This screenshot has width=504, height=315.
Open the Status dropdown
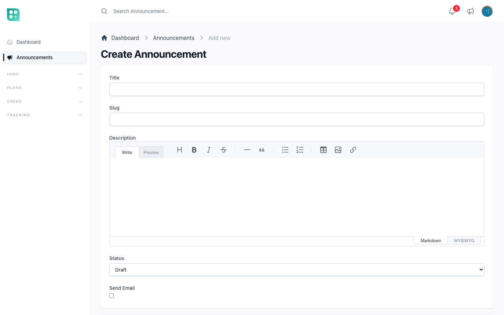pyautogui.click(x=297, y=270)
